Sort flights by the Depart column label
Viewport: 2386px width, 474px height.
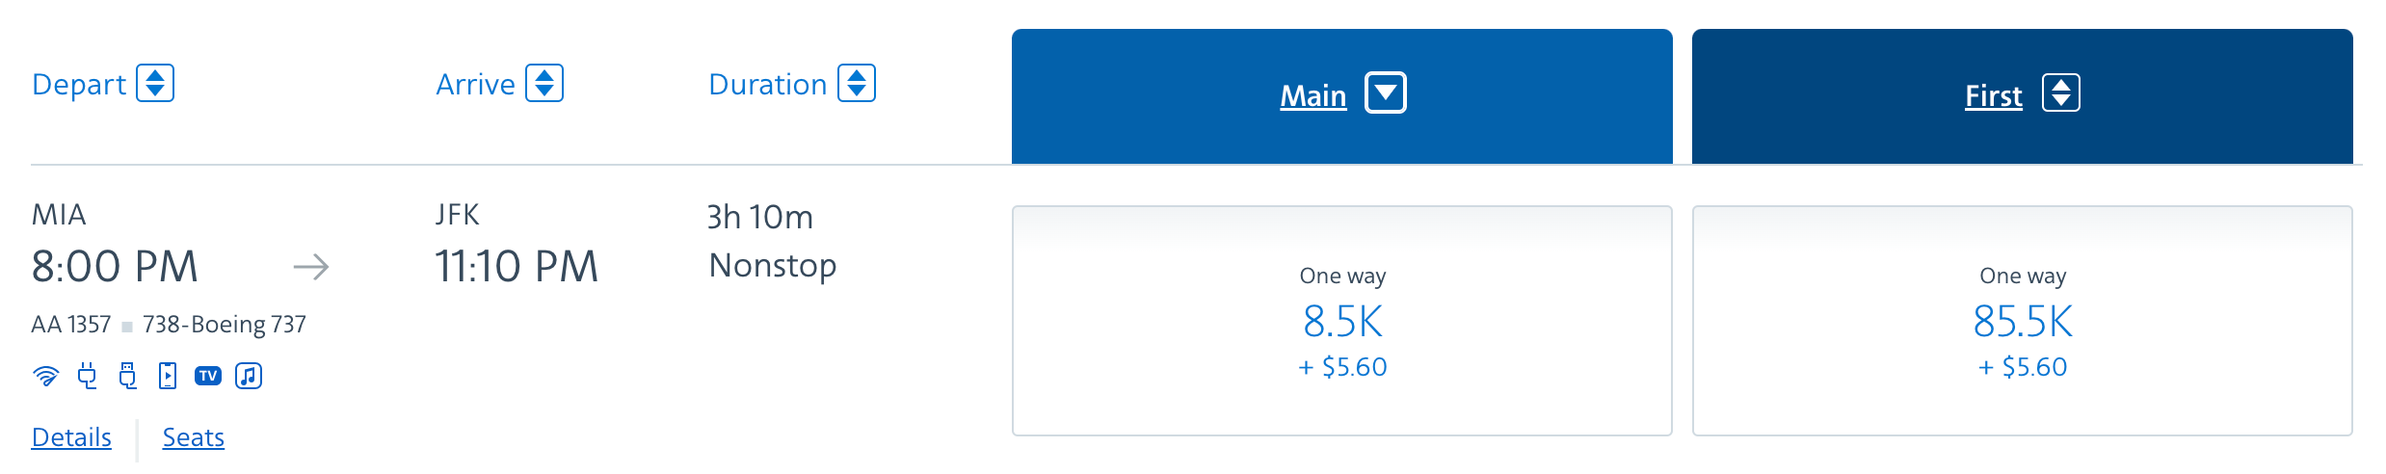tap(79, 85)
